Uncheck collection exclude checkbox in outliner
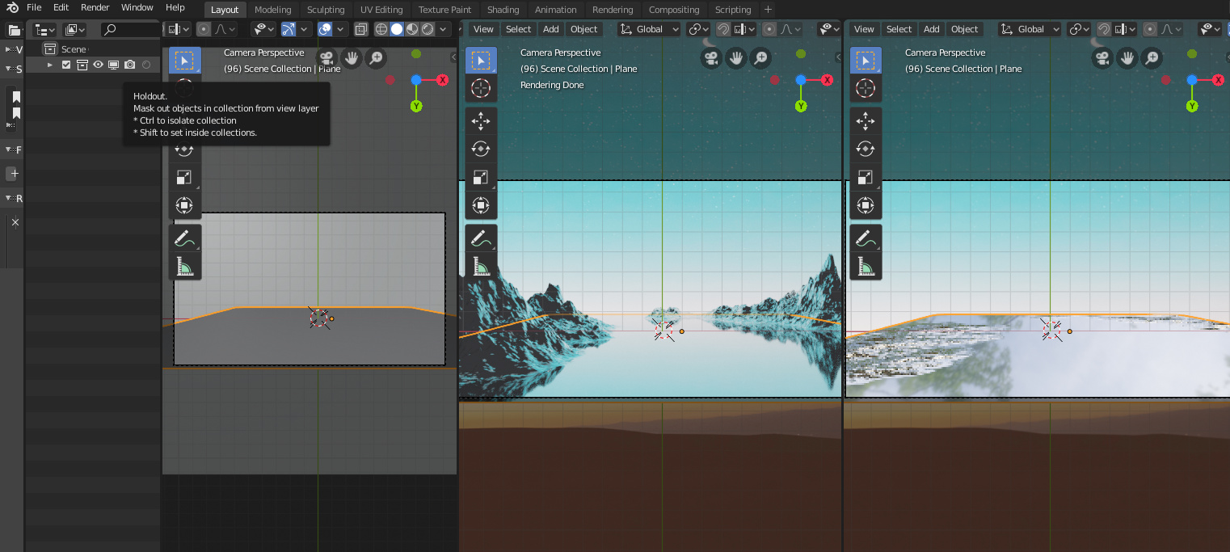The image size is (1230, 552). coord(66,65)
